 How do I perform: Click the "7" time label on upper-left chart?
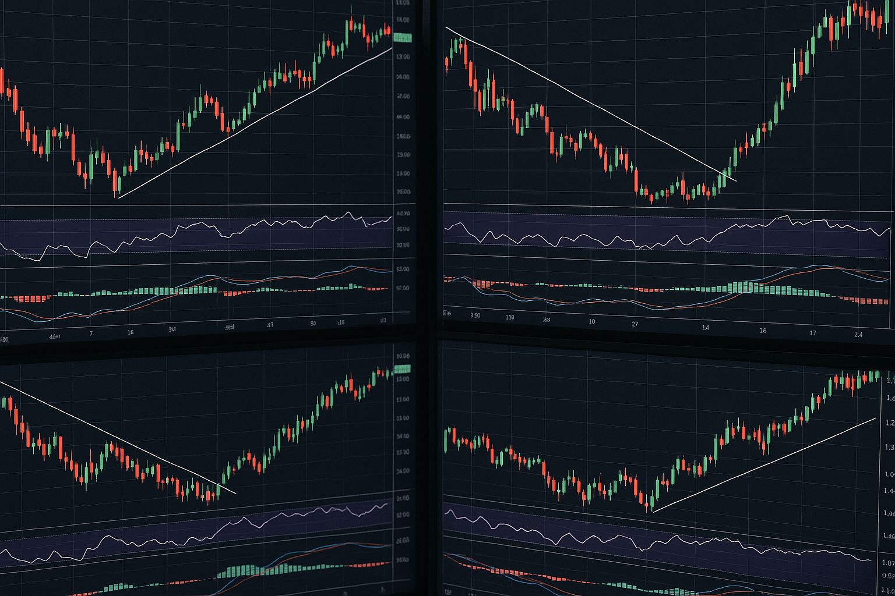(x=91, y=334)
